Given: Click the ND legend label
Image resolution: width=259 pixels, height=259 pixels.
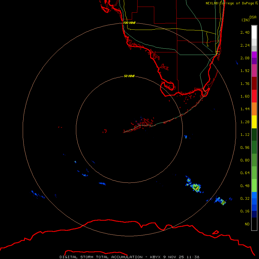Looking at the screenshot, I should click(x=247, y=224).
